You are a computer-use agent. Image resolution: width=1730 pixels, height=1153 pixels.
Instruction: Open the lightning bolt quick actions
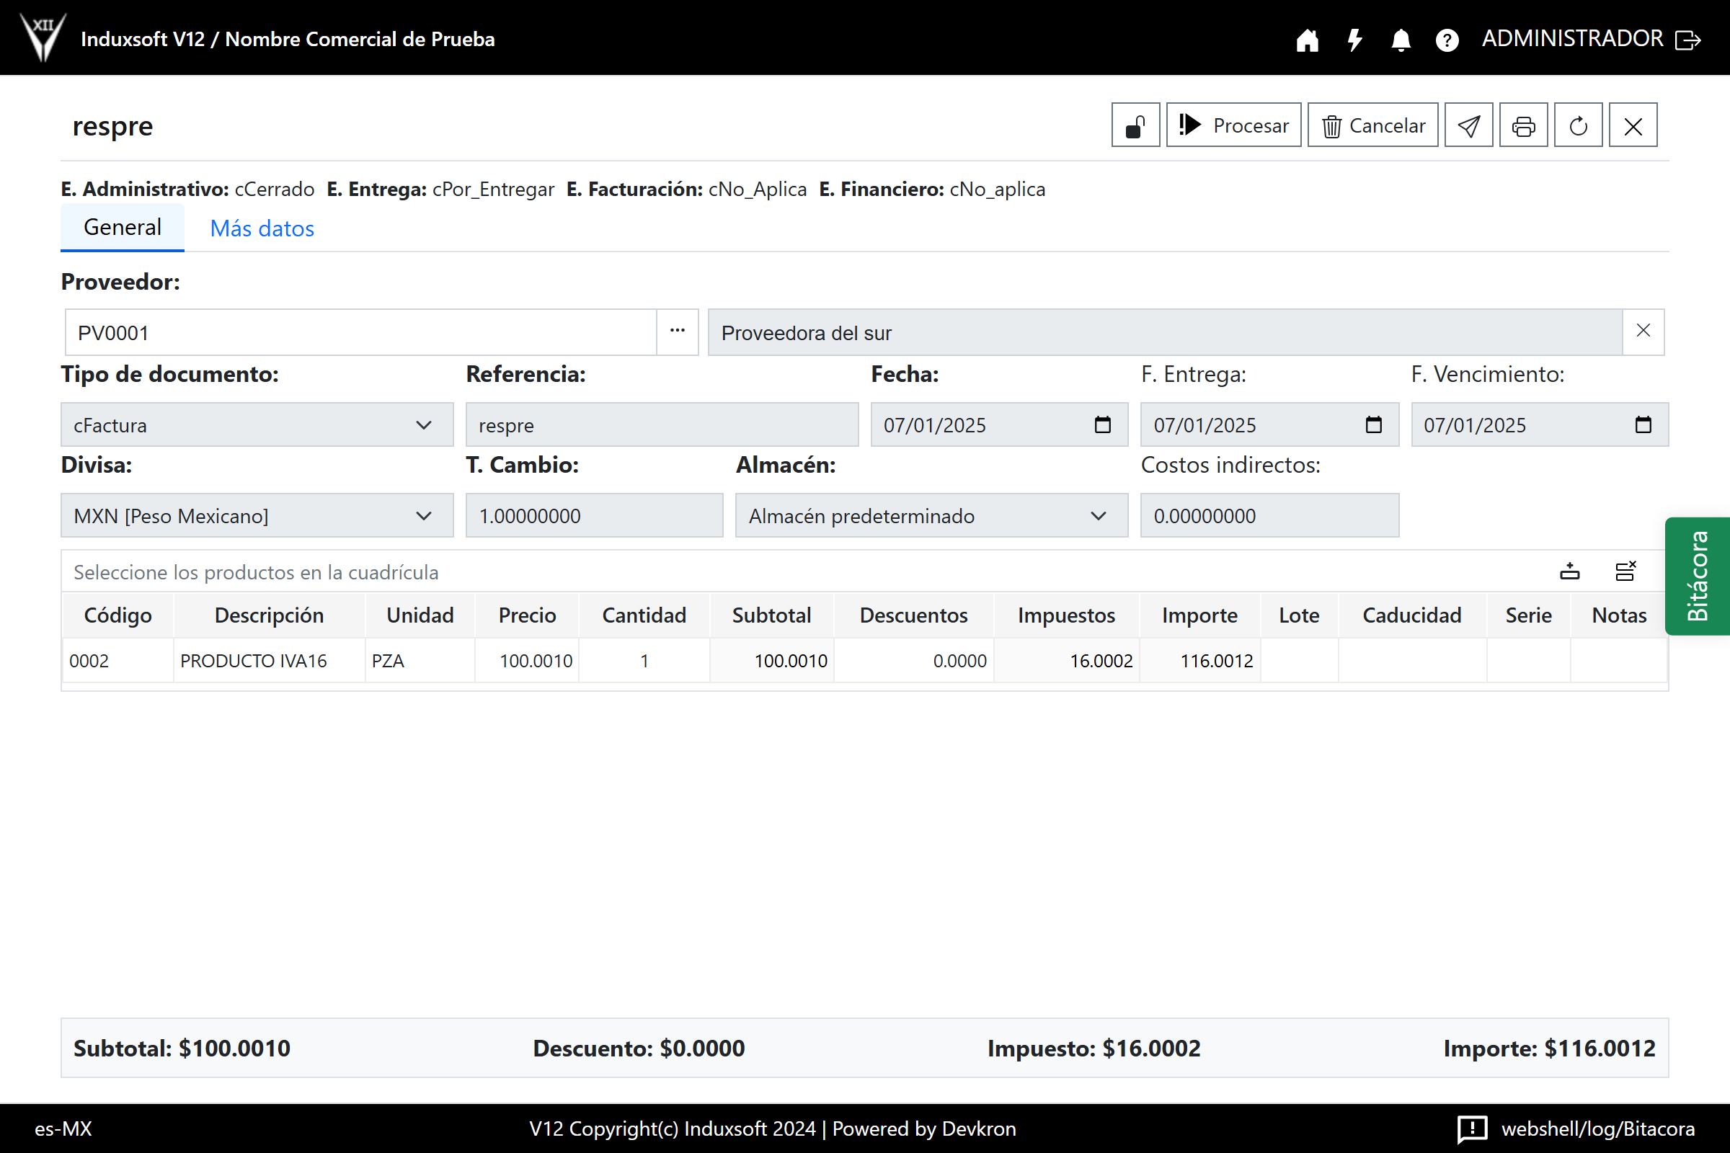[x=1354, y=40]
